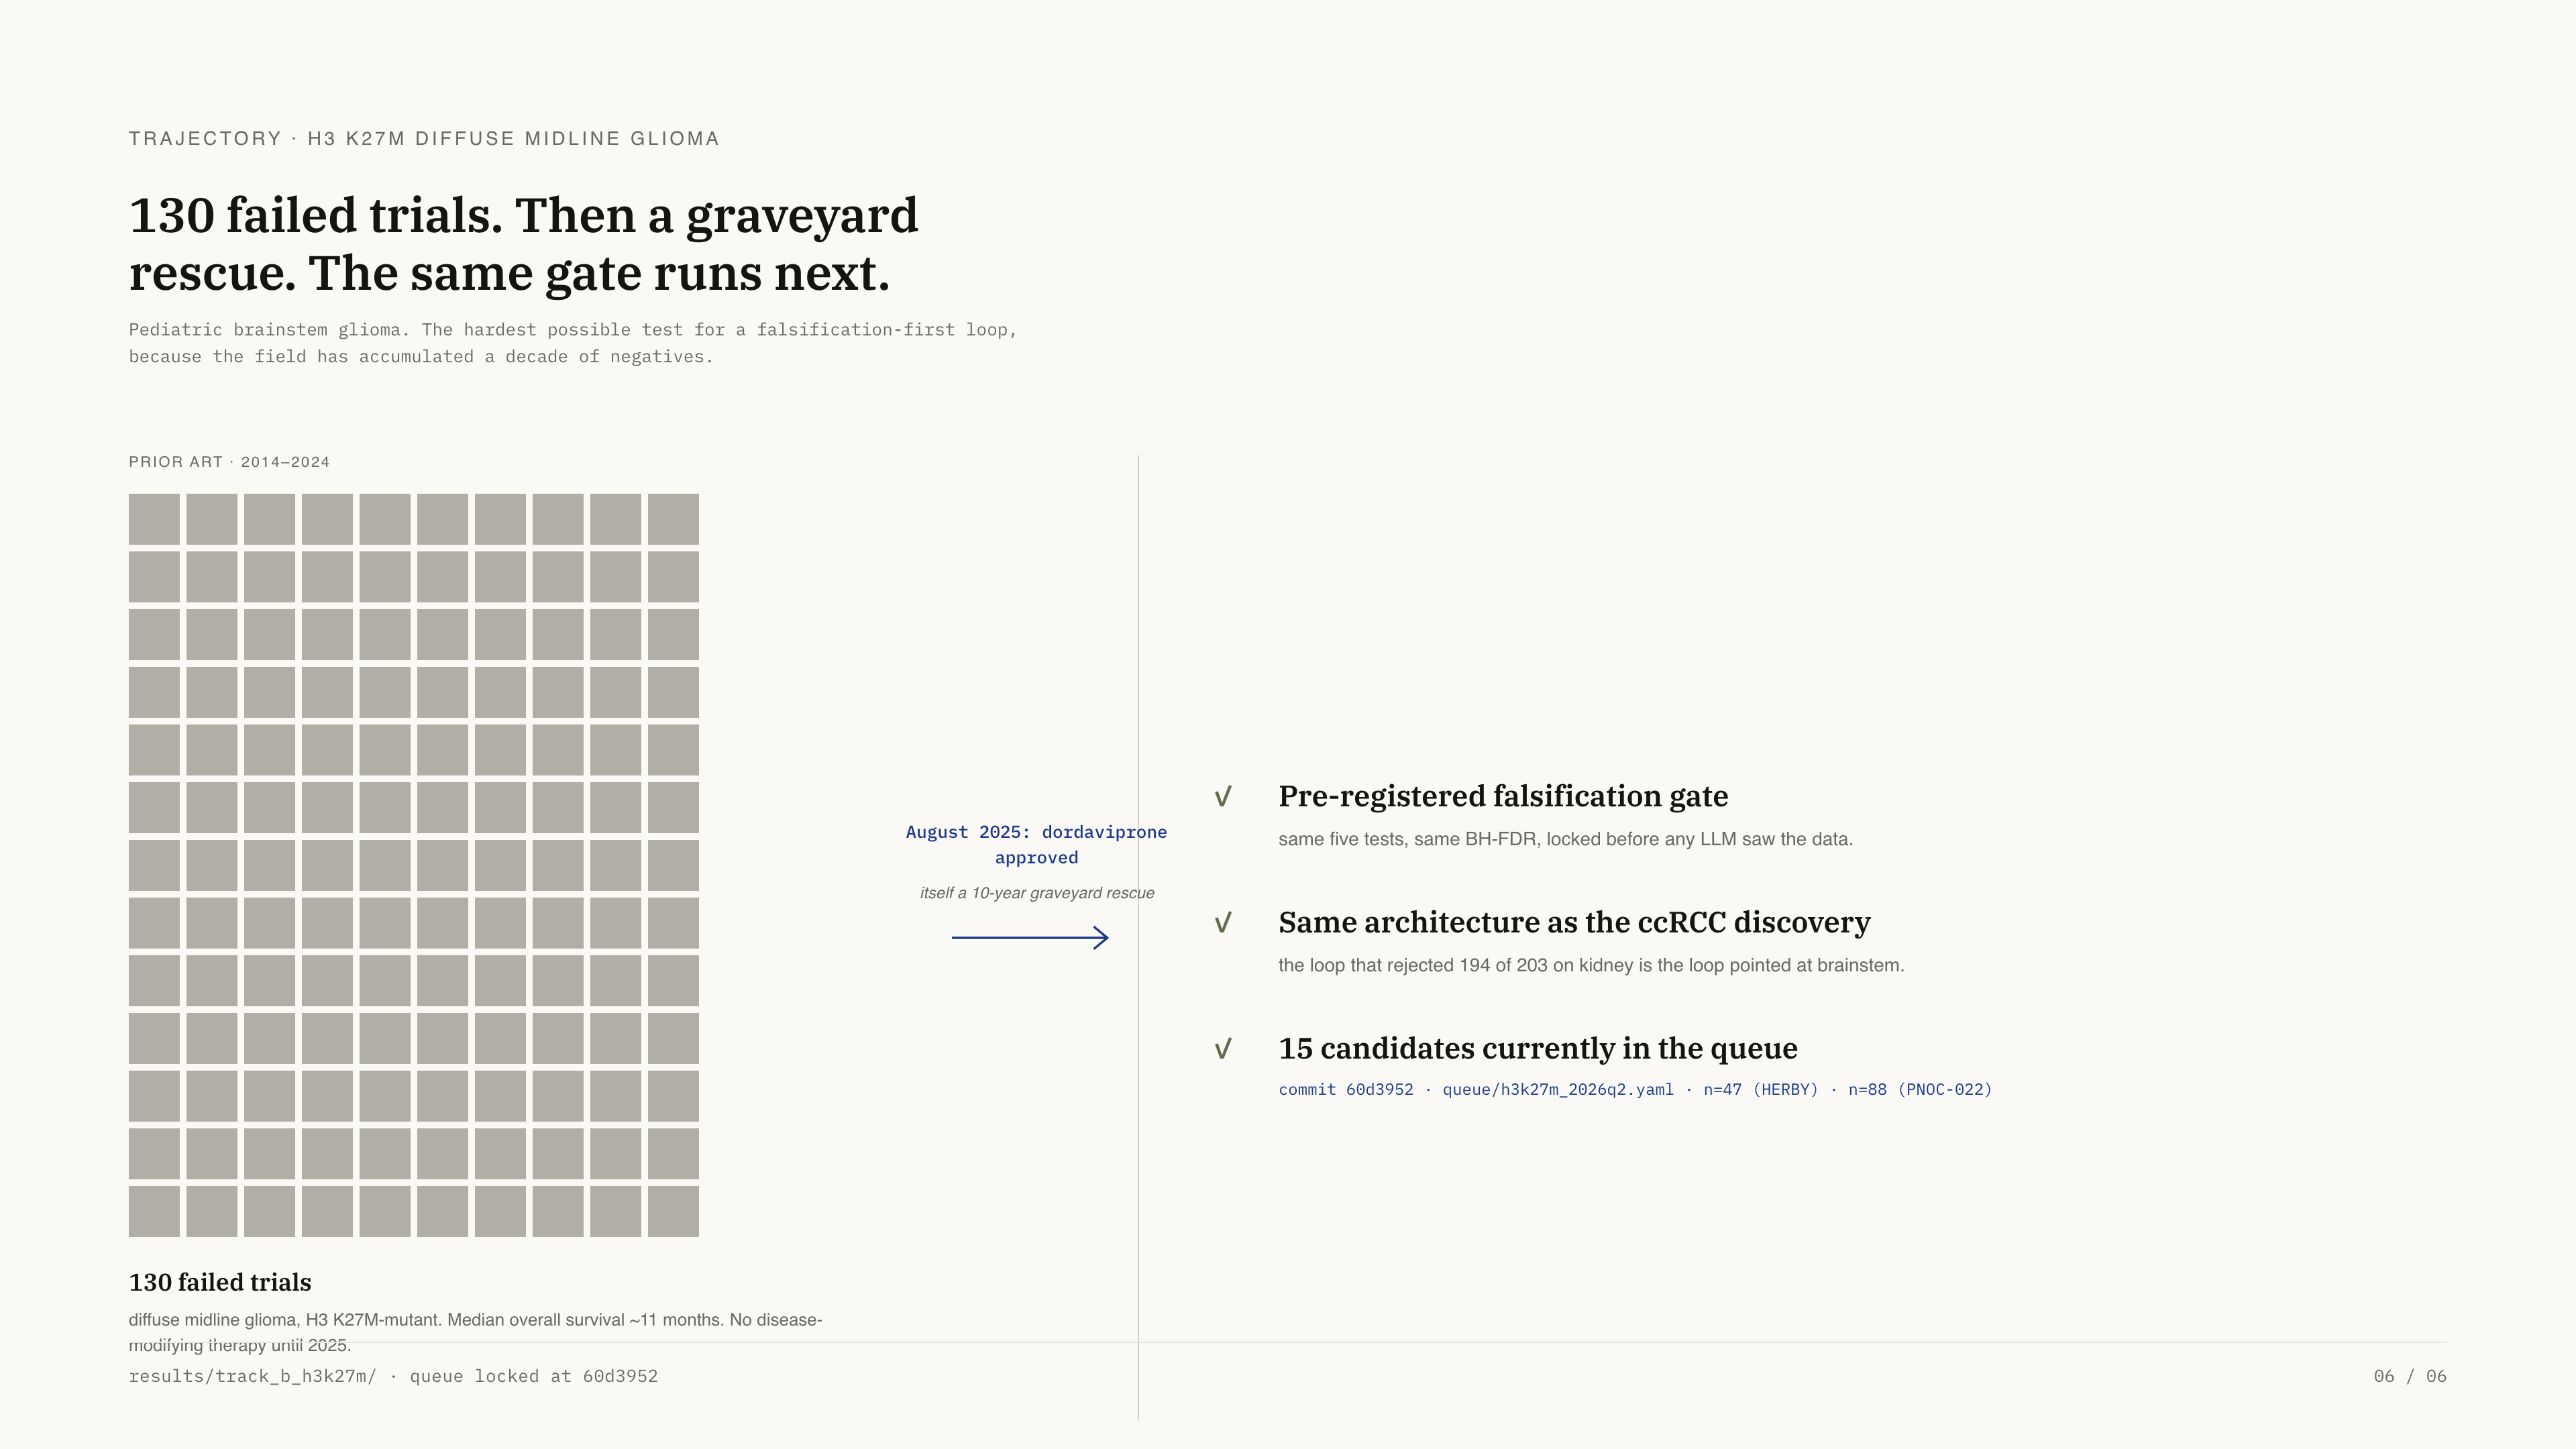Click the n=88 (PNOC-022) label
This screenshot has height=1449, width=2576.
click(1920, 1089)
